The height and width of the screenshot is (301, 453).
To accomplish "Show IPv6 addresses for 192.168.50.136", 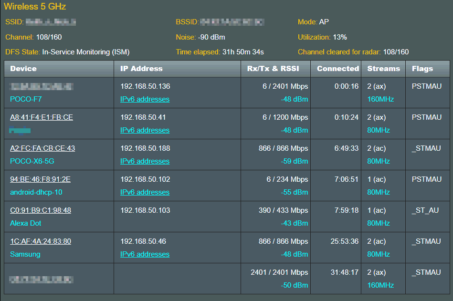I will [145, 99].
